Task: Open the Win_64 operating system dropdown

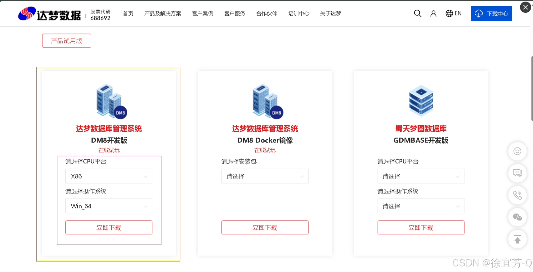Action: coord(109,206)
